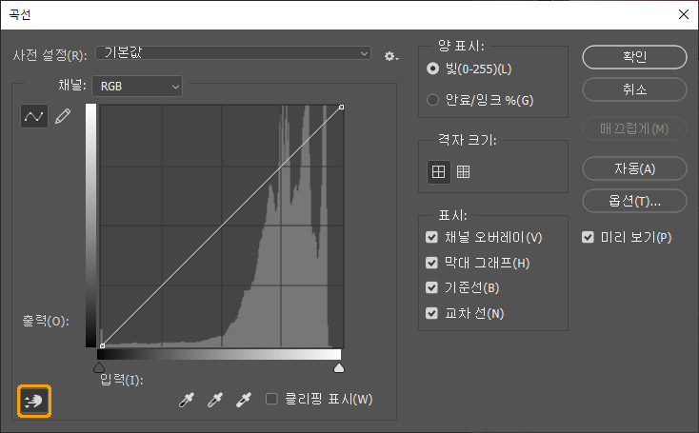Toggle the 교차 선 checkbox
699x433 pixels.
431,313
